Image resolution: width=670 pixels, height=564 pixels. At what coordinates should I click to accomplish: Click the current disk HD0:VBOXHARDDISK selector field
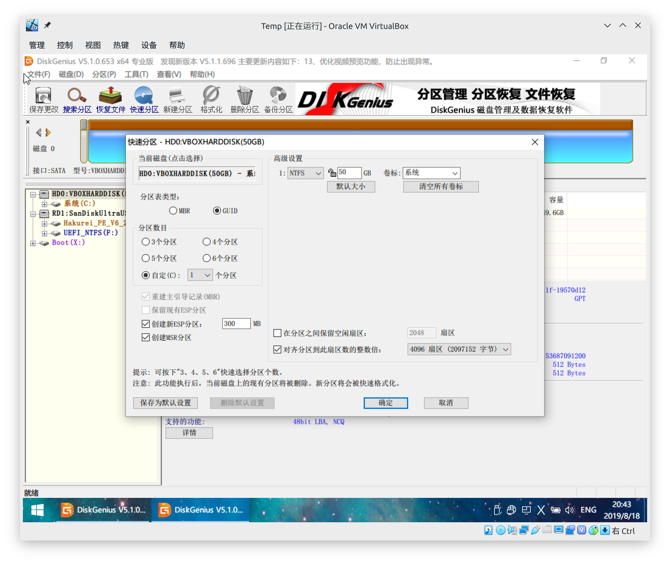coord(197,173)
